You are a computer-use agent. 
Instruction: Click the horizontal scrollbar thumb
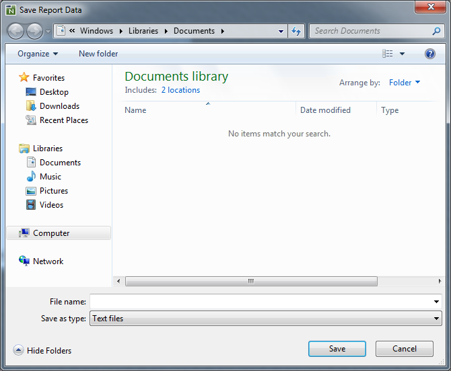click(250, 281)
